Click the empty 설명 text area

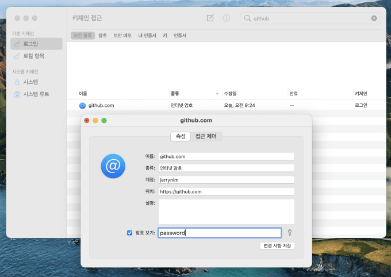coord(226,211)
